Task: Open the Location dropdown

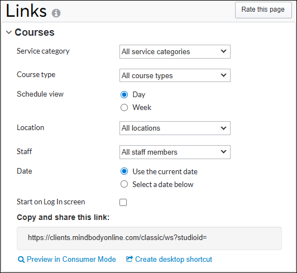Action: [175, 128]
